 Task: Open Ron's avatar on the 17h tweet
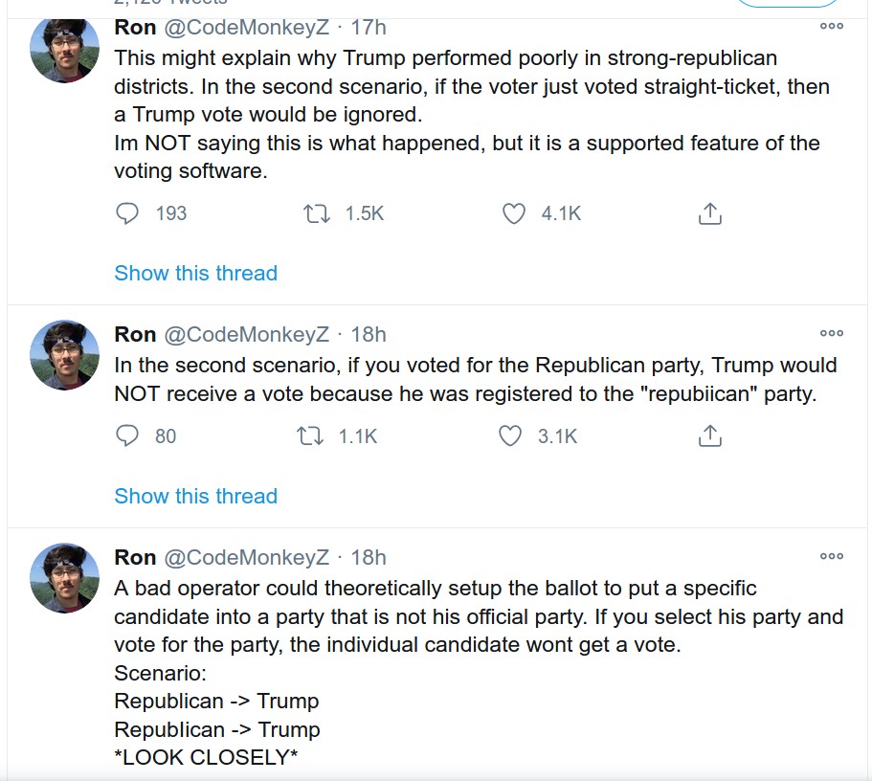coord(64,49)
